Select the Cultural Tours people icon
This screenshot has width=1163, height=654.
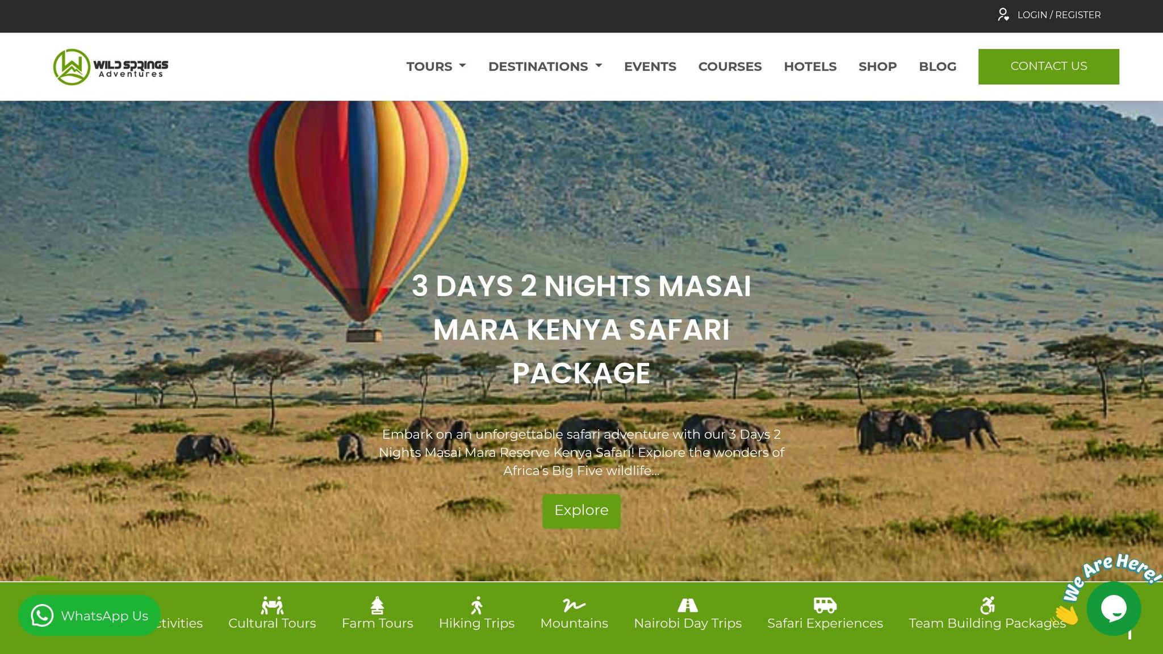point(272,605)
